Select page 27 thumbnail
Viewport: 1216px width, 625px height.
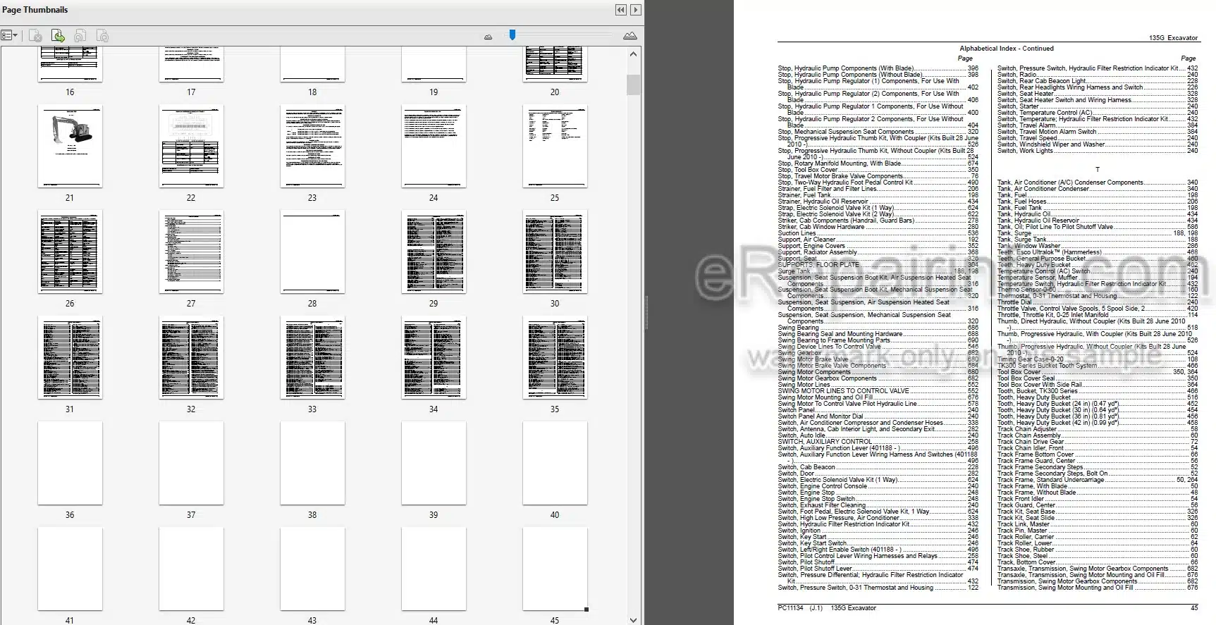(191, 252)
